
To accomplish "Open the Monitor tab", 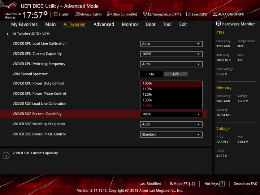I will [130, 25].
